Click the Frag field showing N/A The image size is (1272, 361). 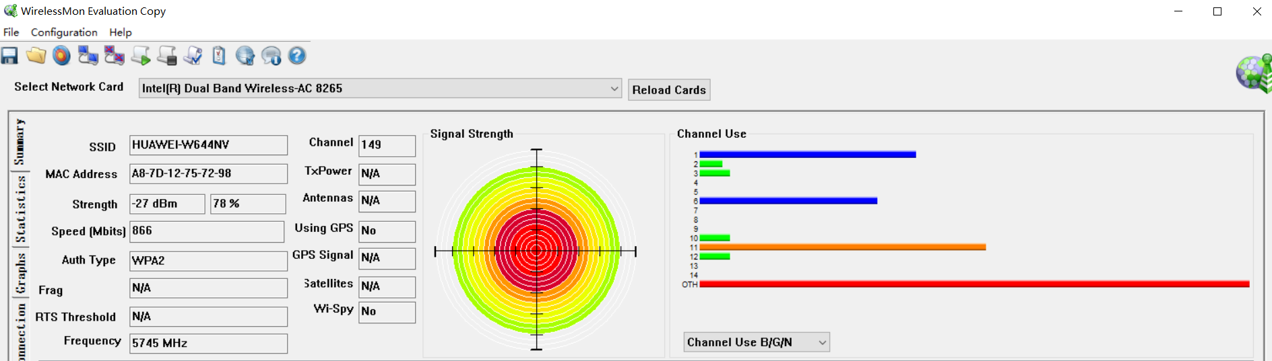pos(208,288)
